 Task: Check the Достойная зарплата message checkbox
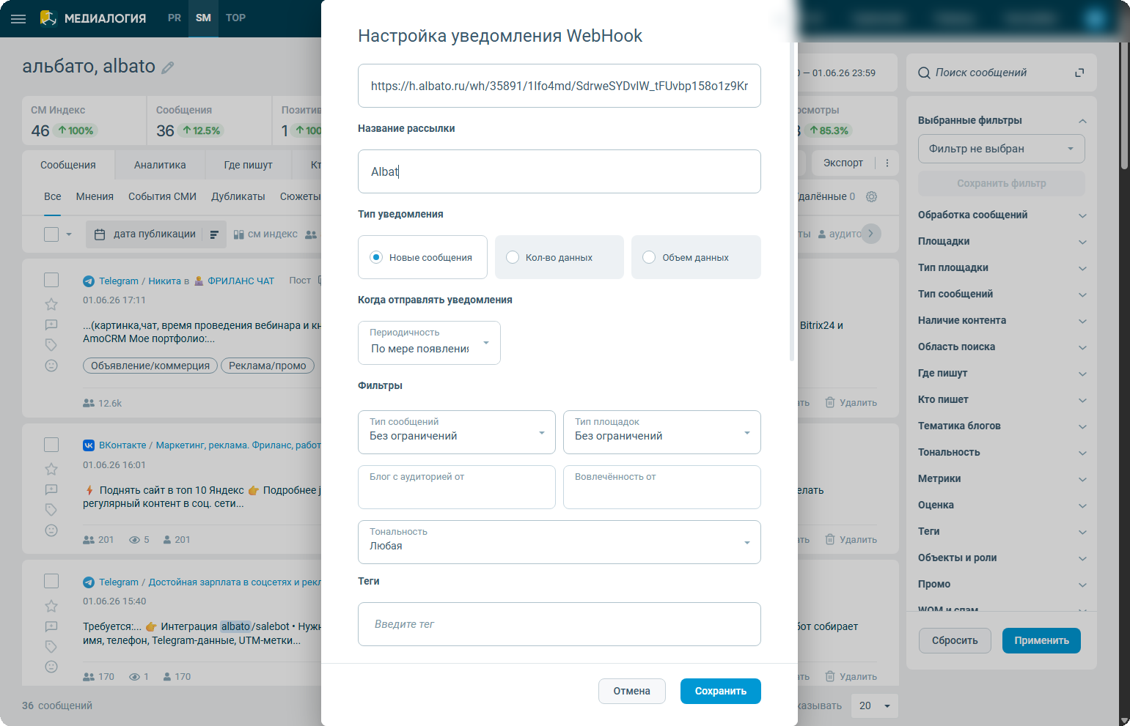(51, 581)
